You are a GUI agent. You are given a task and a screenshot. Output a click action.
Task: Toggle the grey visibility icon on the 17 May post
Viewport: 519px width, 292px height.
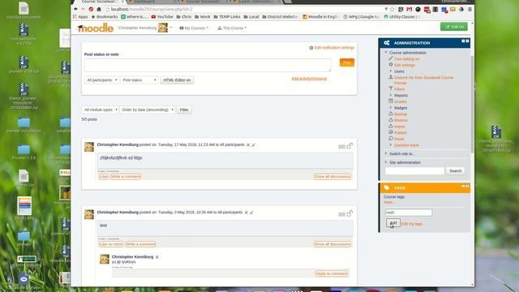click(x=341, y=147)
